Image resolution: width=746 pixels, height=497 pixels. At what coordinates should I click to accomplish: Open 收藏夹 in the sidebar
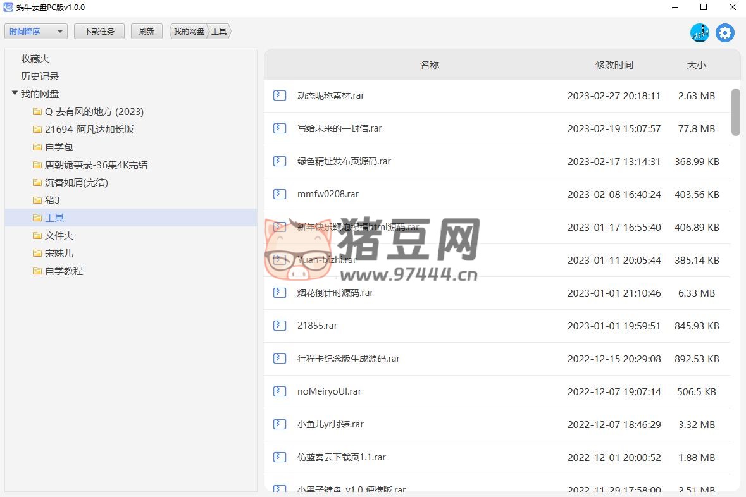[x=35, y=59]
